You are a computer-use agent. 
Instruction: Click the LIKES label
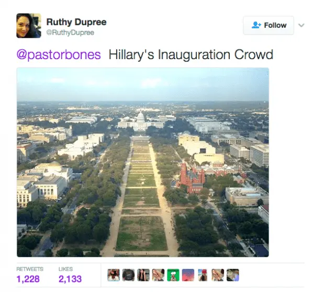pyautogui.click(x=65, y=269)
